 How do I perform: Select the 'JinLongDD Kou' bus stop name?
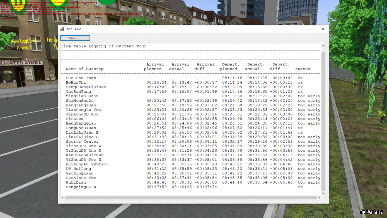pyautogui.click(x=82, y=114)
